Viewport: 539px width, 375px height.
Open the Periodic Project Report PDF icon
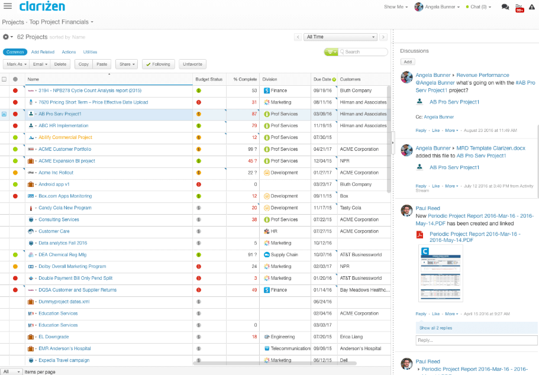pyautogui.click(x=420, y=235)
